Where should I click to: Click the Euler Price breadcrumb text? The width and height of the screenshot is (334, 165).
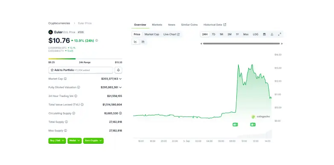[x=85, y=23]
